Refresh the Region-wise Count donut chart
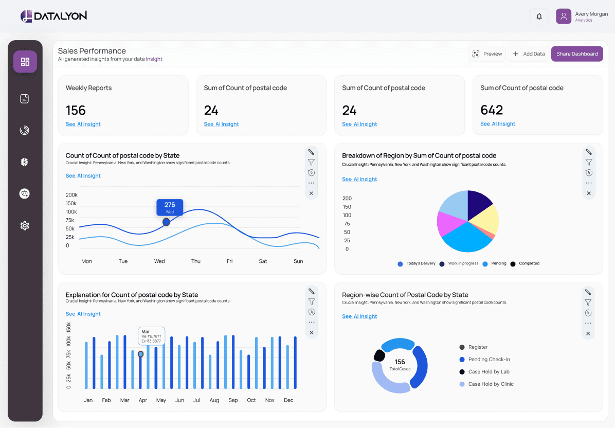 pyautogui.click(x=588, y=313)
